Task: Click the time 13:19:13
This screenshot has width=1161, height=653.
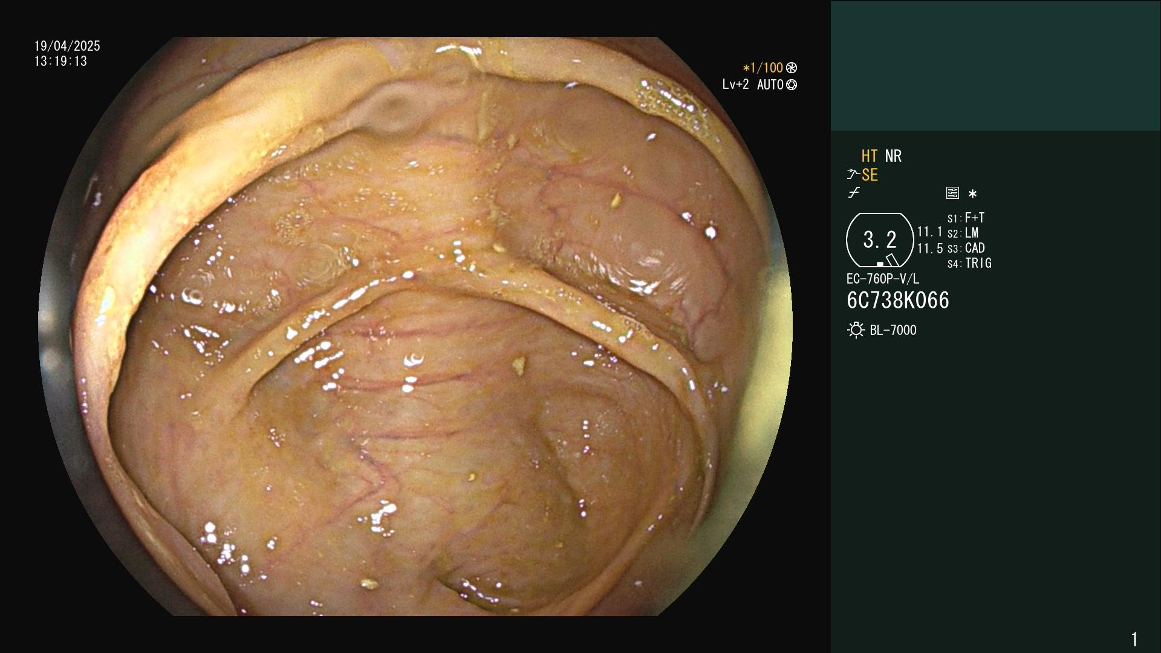Action: (60, 62)
